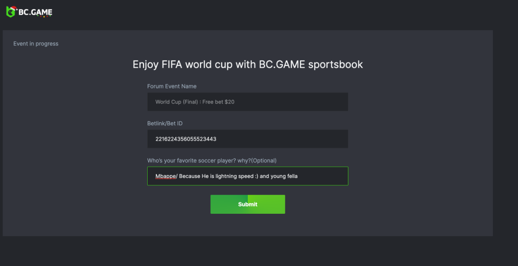Focus the Forum Event Name field
The image size is (518, 266).
[247, 102]
